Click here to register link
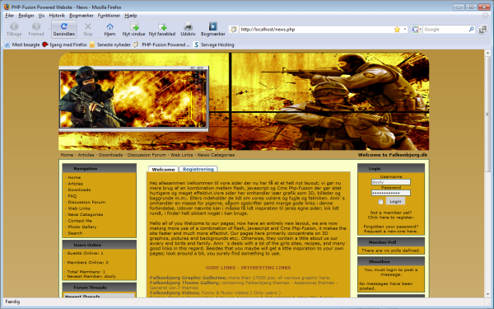Screen dimensions: 494x309 click(390, 218)
